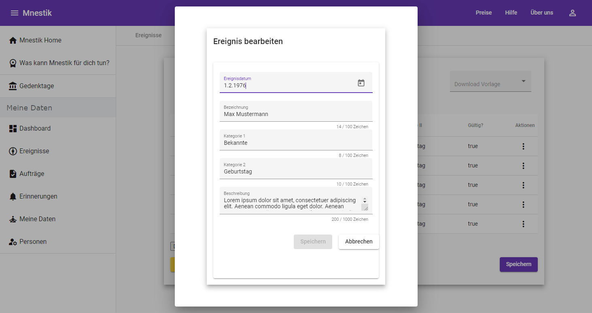Click the purple Speichern button

pos(518,264)
